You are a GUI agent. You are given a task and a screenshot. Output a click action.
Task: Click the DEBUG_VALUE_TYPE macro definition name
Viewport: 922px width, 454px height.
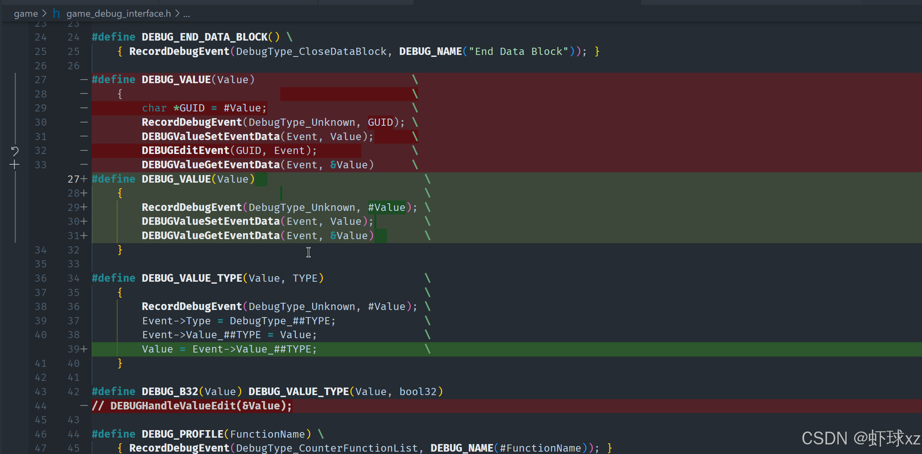click(192, 278)
